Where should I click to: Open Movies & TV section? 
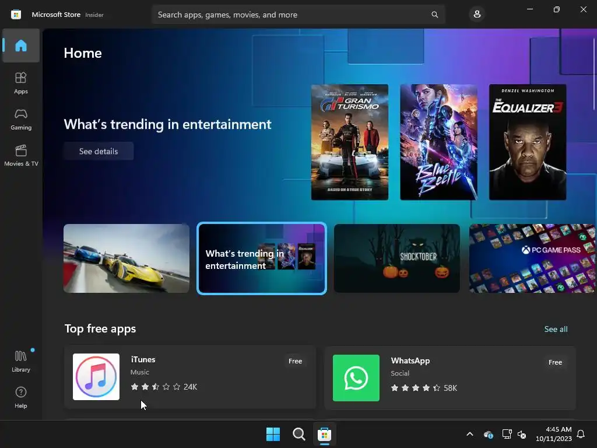click(x=21, y=155)
